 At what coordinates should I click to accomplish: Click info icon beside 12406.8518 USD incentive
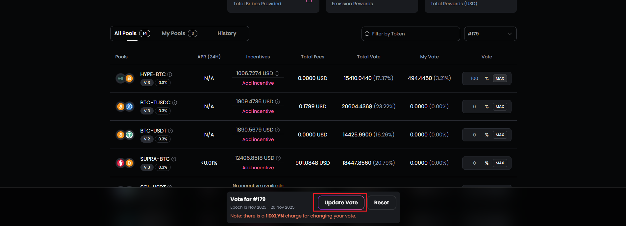(278, 158)
